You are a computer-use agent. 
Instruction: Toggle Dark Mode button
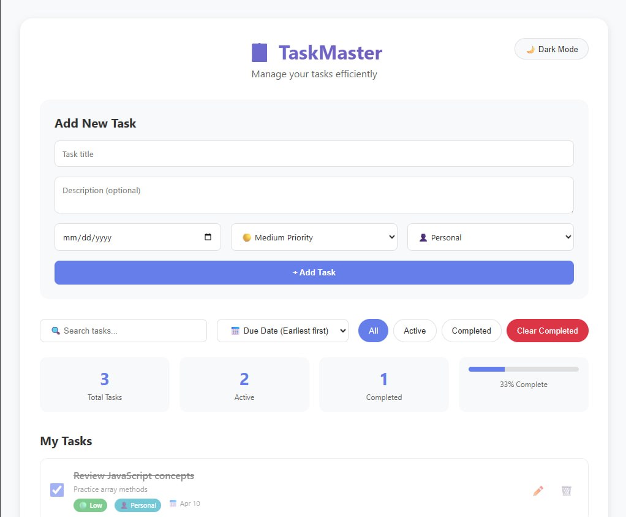pos(551,49)
